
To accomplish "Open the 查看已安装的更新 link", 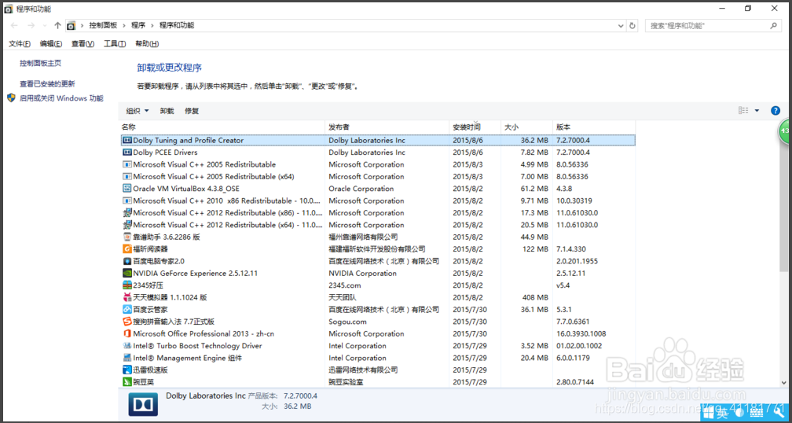I will click(47, 84).
